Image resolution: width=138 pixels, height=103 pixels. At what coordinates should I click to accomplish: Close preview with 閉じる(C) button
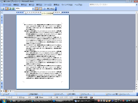[x=51, y=9]
